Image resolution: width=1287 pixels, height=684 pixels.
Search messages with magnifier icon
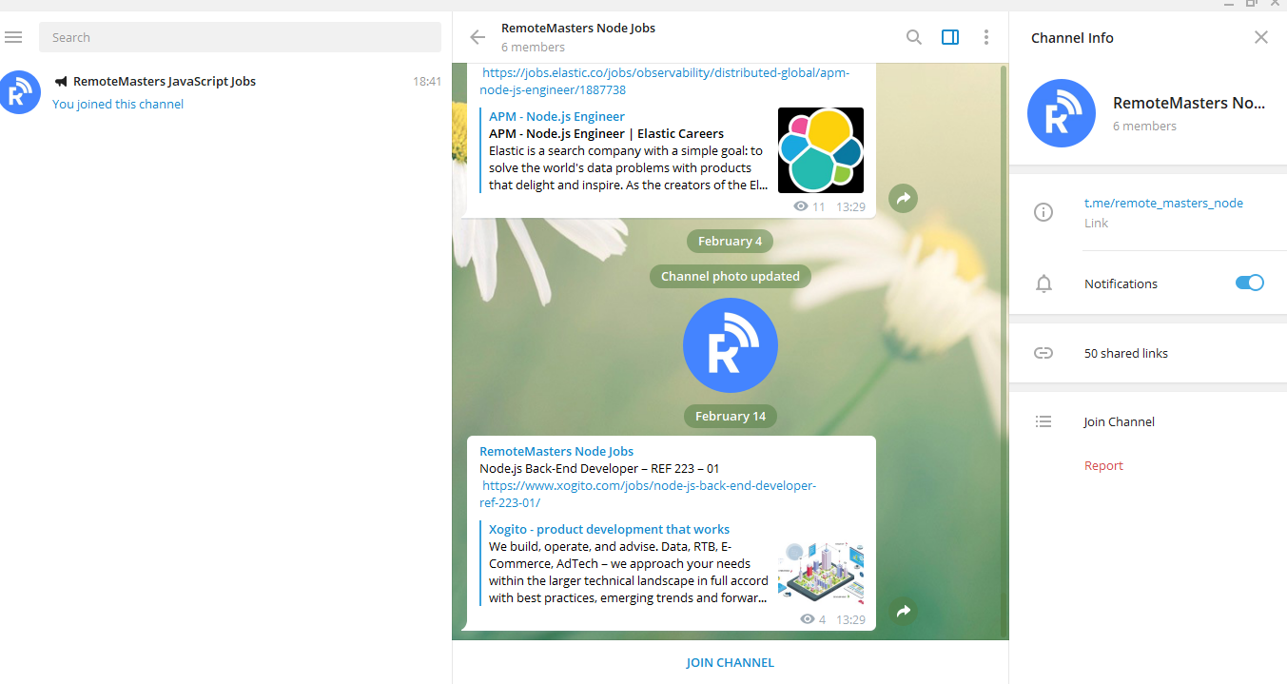(914, 37)
